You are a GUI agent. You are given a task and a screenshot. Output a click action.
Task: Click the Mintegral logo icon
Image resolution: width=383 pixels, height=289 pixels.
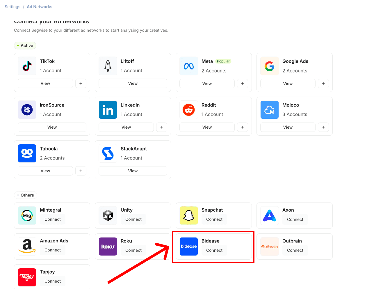coord(27,216)
